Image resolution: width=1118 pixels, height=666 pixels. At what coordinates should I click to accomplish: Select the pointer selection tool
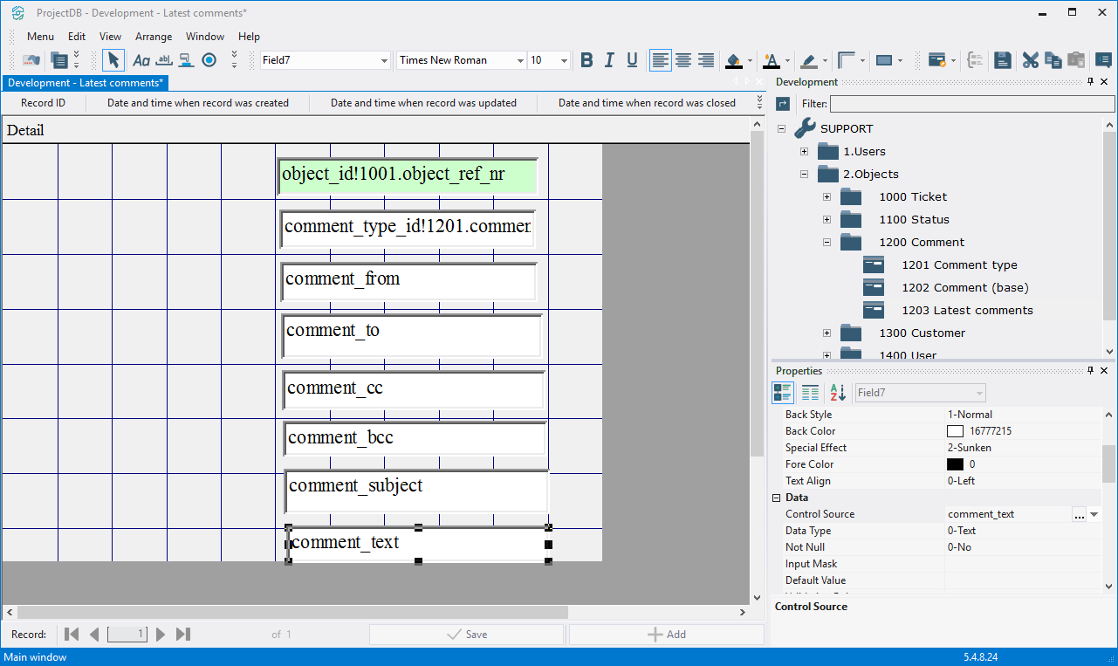tap(113, 60)
